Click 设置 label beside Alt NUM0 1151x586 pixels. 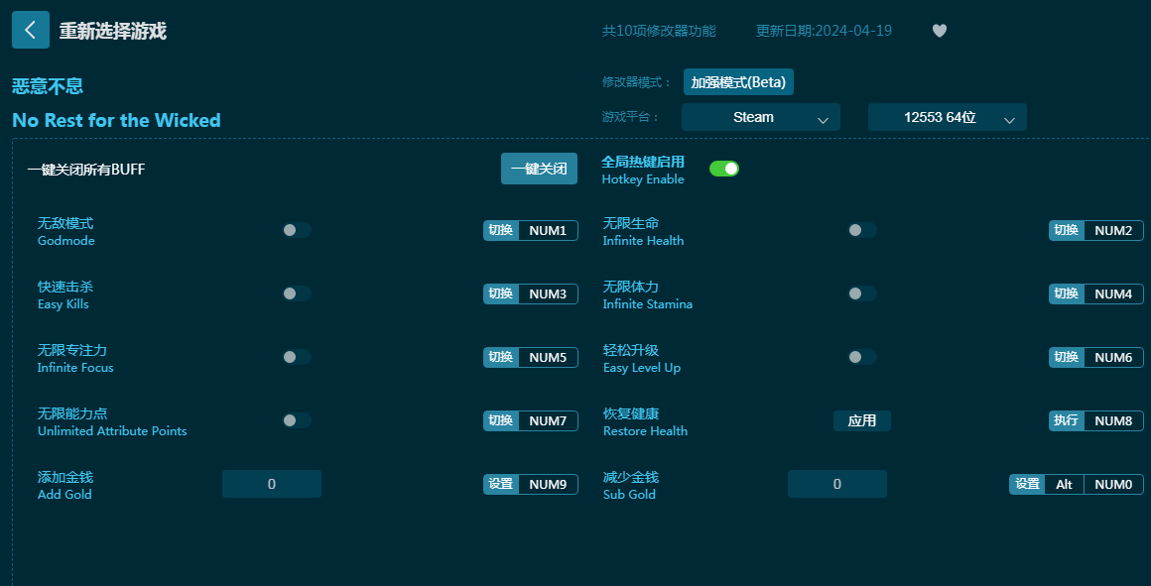tap(1027, 484)
